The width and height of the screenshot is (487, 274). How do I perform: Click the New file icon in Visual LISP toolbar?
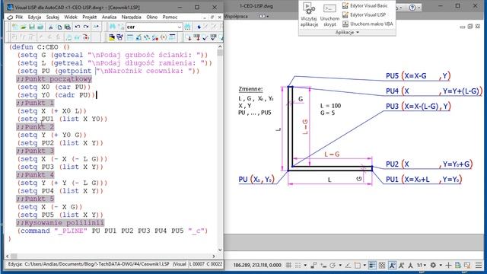click(x=15, y=27)
